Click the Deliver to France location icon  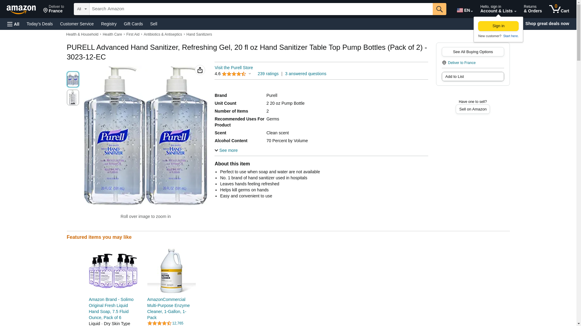click(444, 63)
